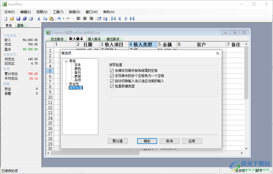Switch to the 查账 side panel tab
273x174 pixels.
pyautogui.click(x=21, y=25)
